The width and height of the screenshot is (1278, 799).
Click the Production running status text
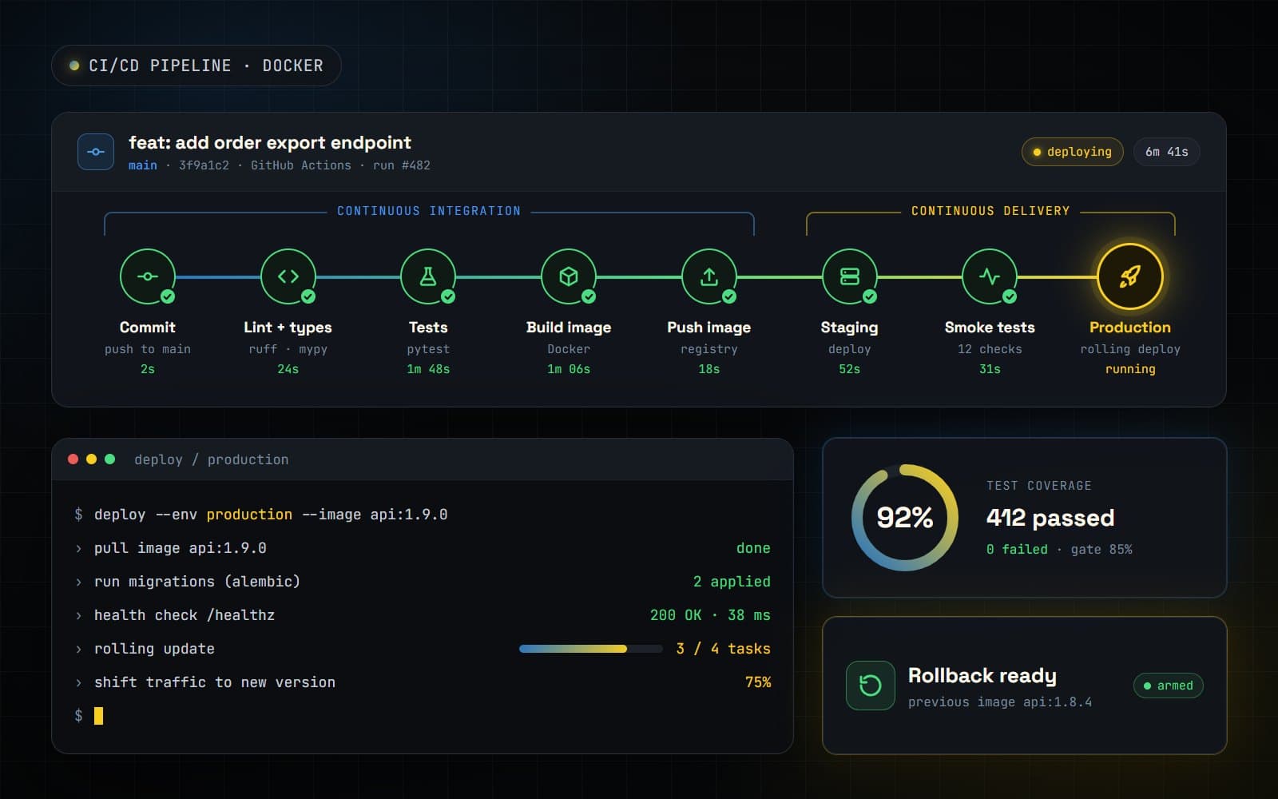[x=1130, y=369]
